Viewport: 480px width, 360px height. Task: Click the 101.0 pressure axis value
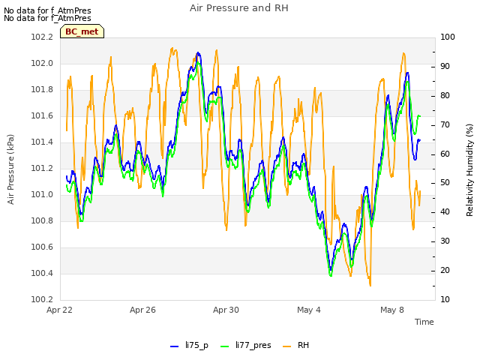coord(42,195)
